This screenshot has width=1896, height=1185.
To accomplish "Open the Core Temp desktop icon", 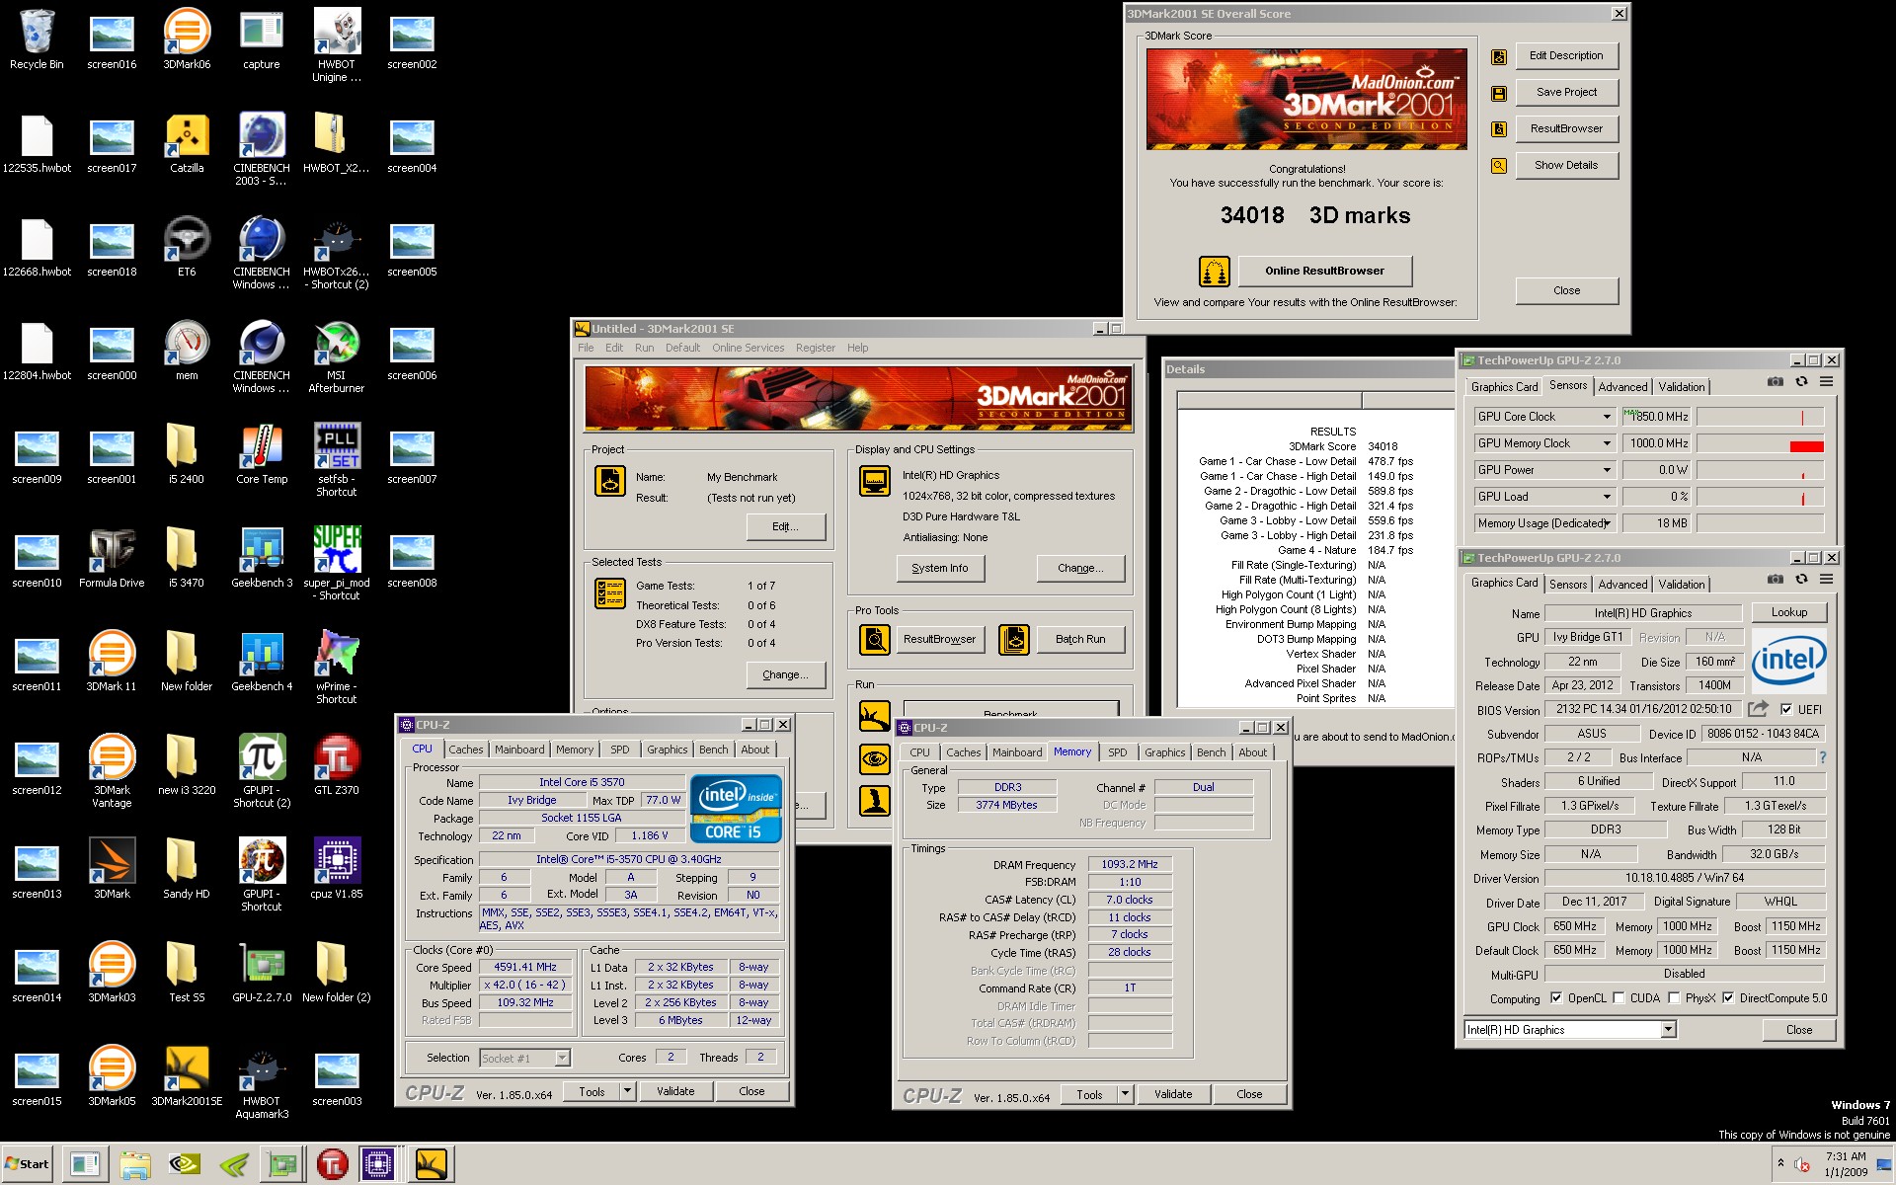I will [262, 454].
